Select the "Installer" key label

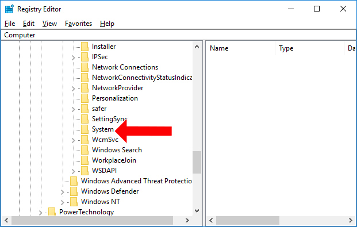click(104, 47)
